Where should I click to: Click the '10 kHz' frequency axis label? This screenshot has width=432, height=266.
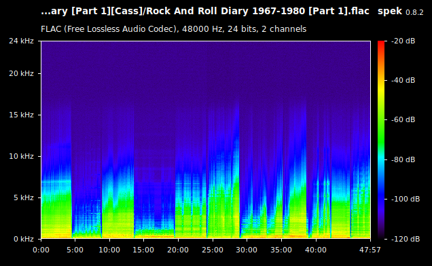click(21, 156)
